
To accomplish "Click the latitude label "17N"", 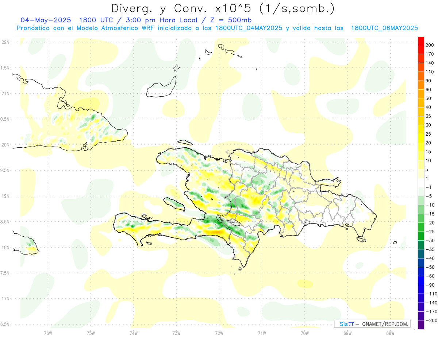I will click(6, 299).
